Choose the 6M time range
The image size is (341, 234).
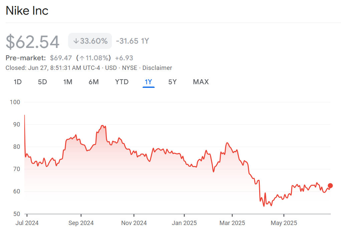click(x=94, y=82)
